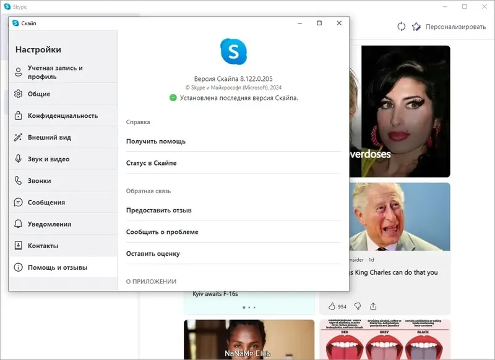Open the Общие settings section
Viewport: 495px width, 360px height.
point(63,94)
